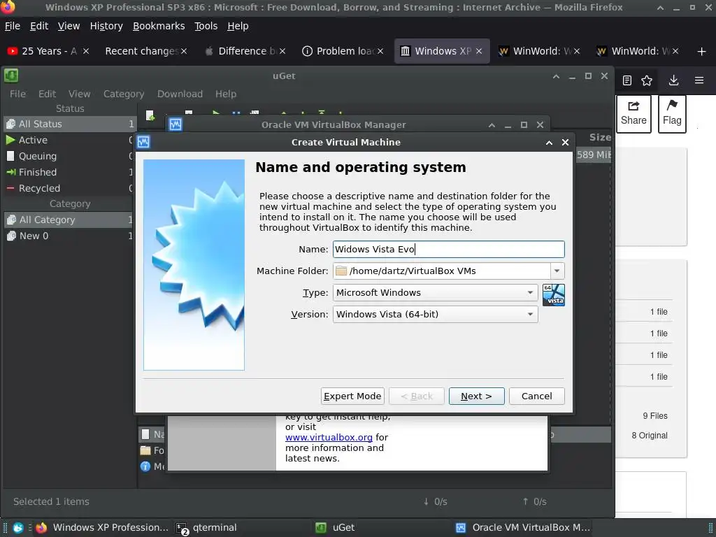The height and width of the screenshot is (537, 716).
Task: Select 'All Category' in uGet sidebar
Action: (x=70, y=220)
